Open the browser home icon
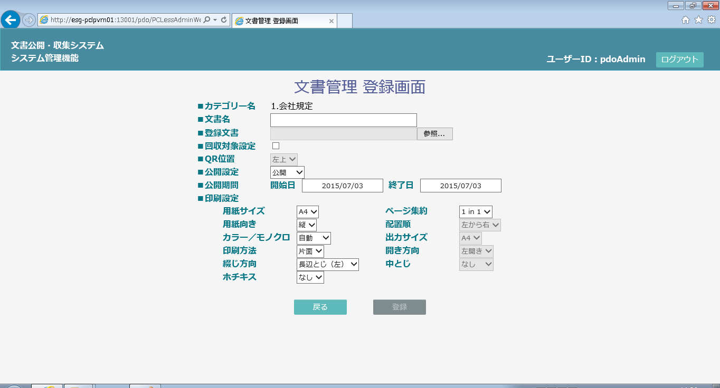720x388 pixels. click(x=686, y=20)
